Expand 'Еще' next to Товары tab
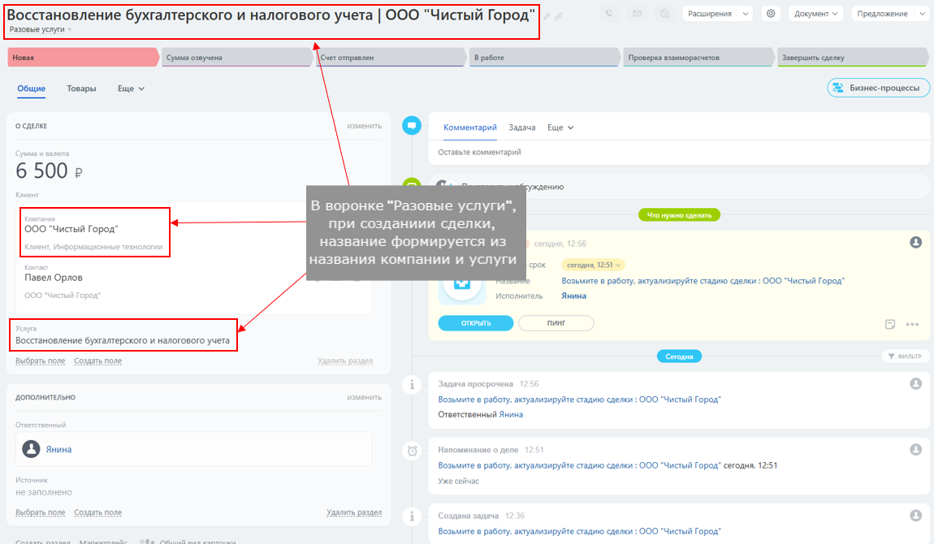 (131, 89)
